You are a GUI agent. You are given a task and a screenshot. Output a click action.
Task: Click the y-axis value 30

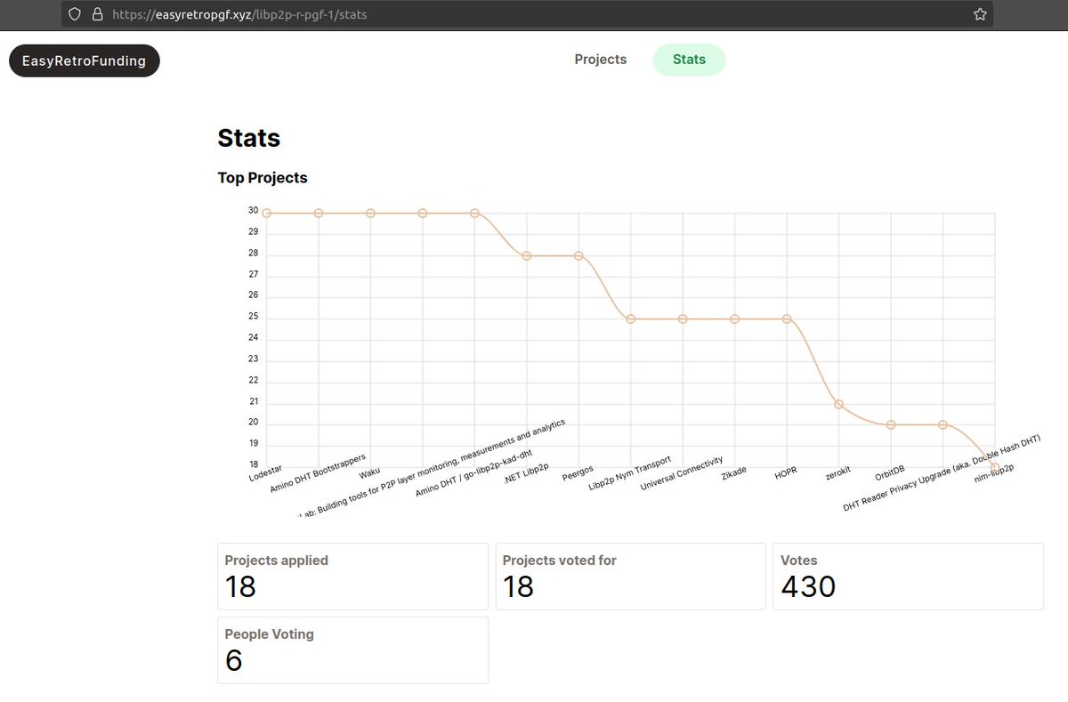tap(254, 211)
